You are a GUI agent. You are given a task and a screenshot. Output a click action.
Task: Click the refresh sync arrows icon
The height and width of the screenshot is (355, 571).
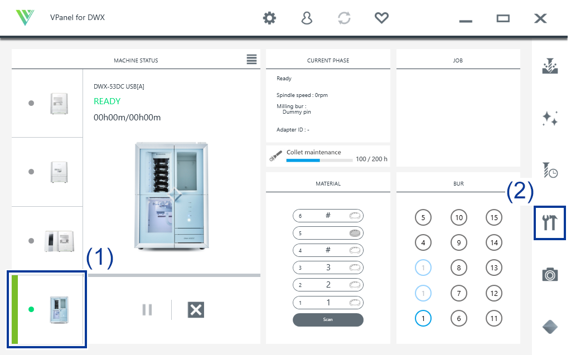click(x=344, y=18)
